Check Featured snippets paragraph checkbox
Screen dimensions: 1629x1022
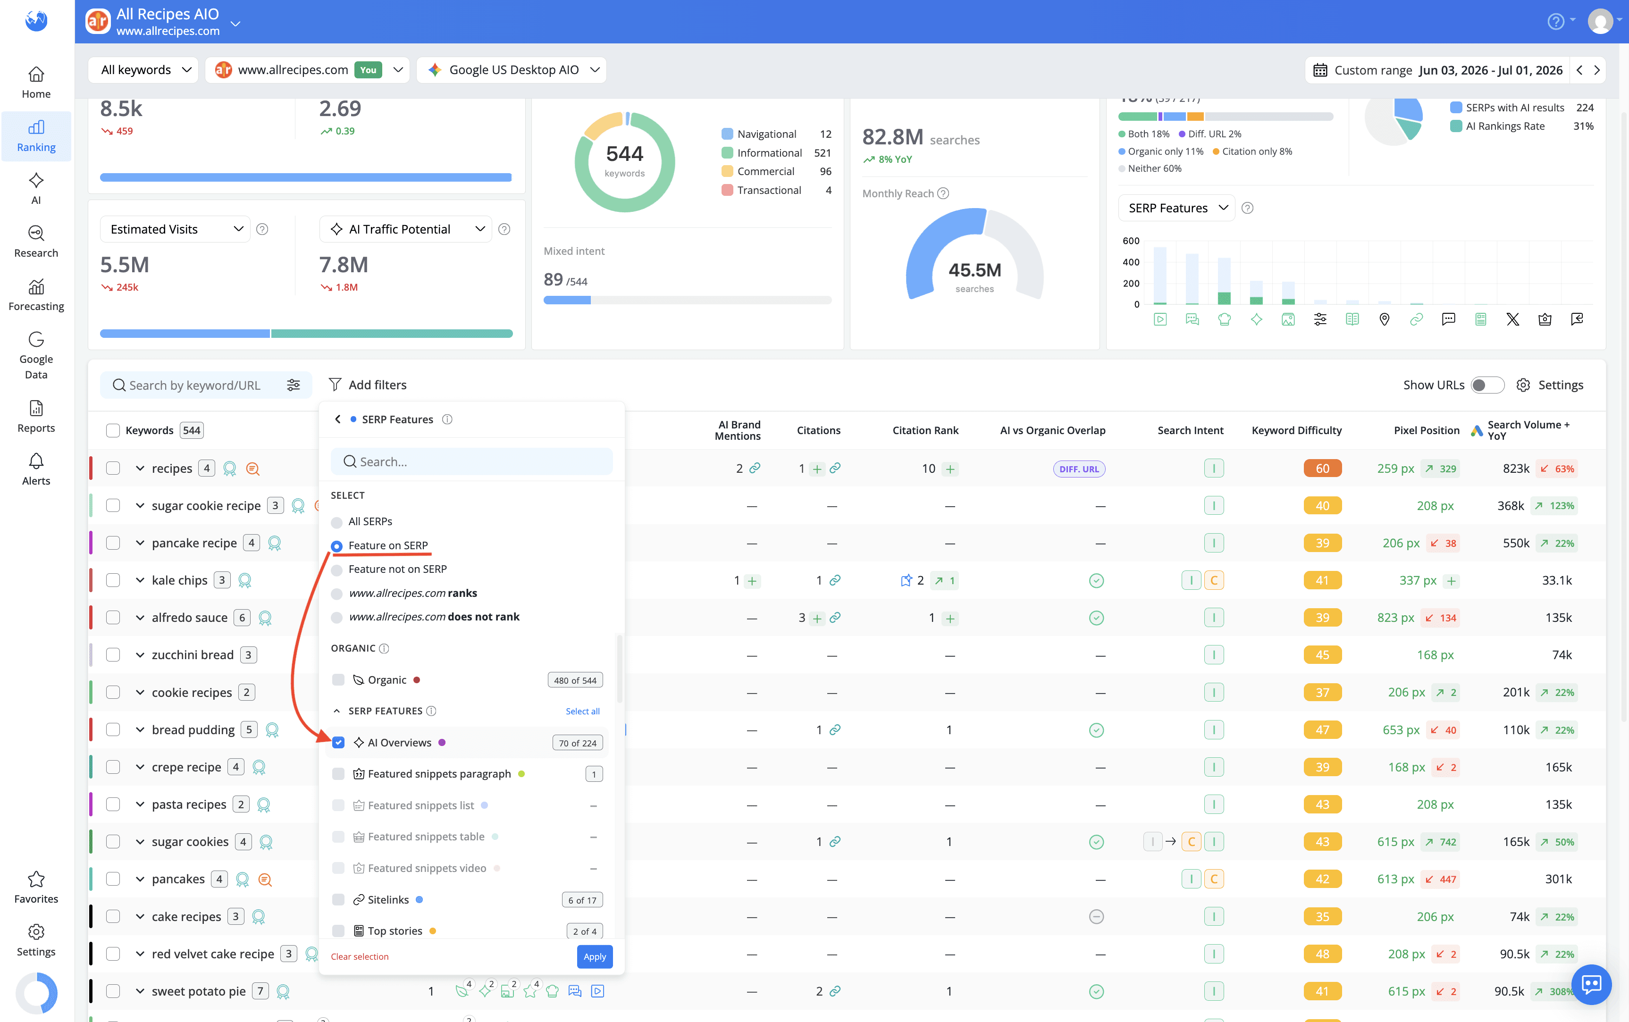point(339,774)
